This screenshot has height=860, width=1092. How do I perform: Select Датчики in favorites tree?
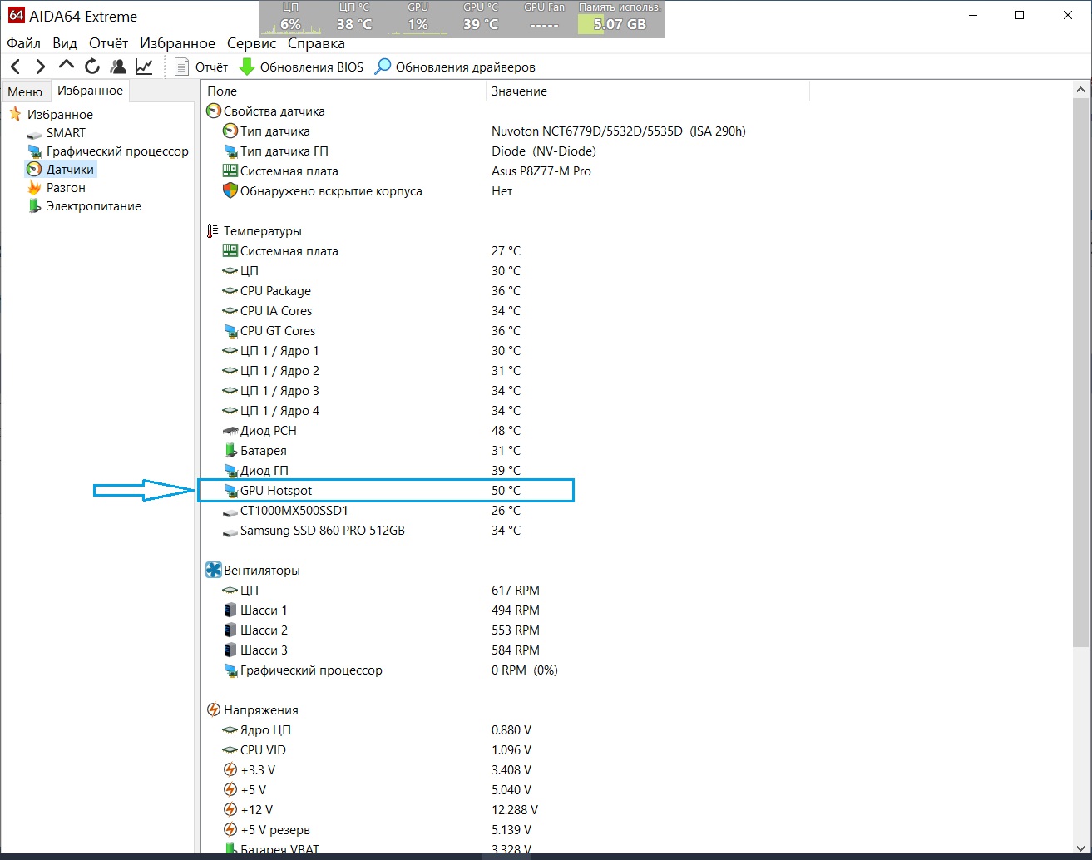tap(70, 170)
